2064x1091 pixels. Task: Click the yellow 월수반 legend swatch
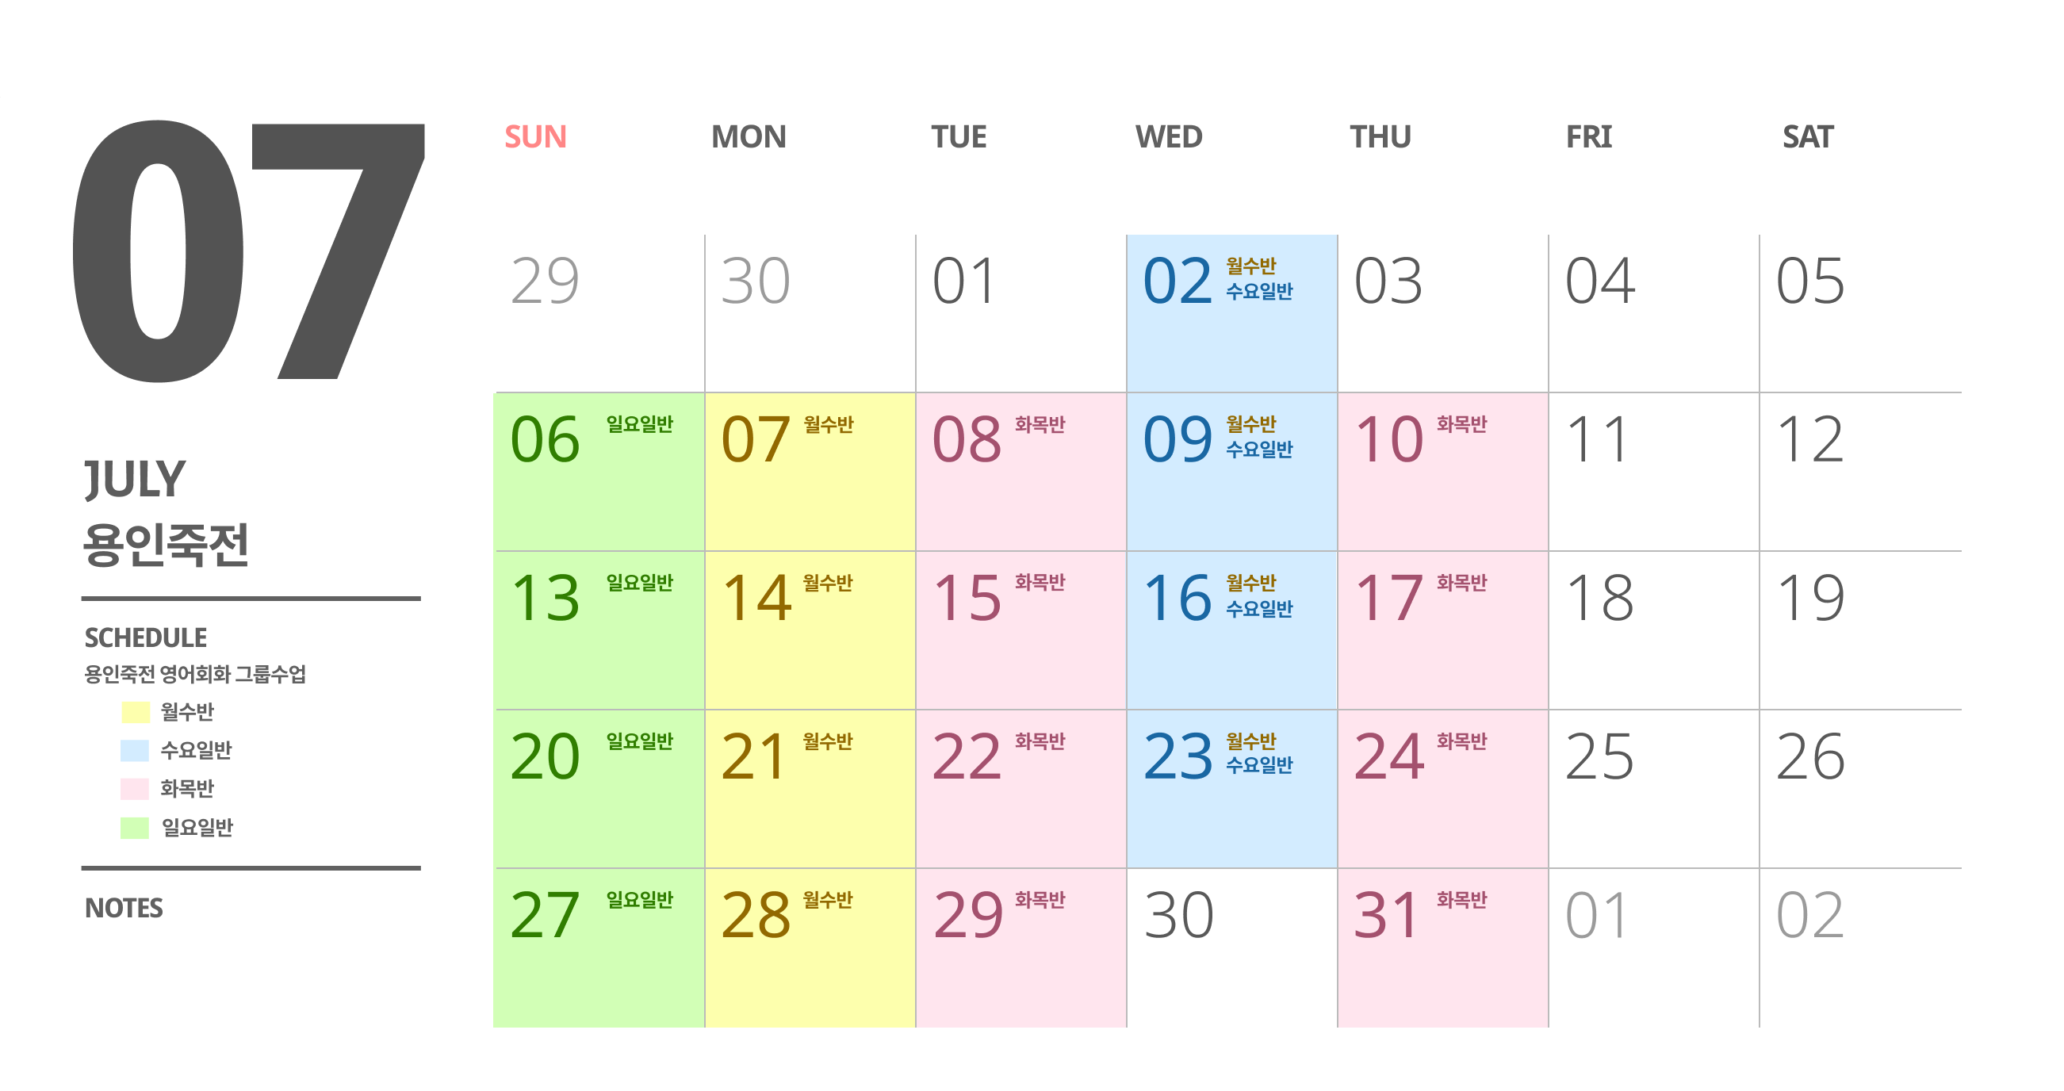[136, 712]
